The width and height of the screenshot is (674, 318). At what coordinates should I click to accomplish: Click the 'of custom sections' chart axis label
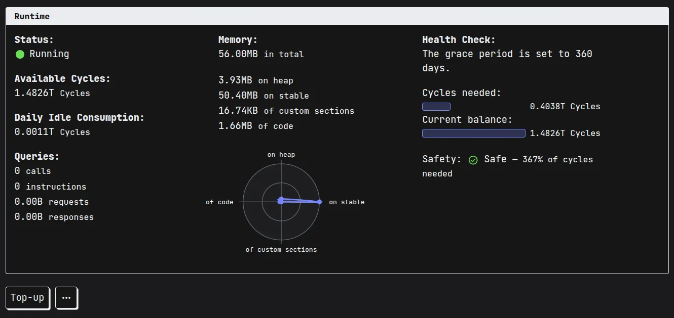(x=281, y=249)
